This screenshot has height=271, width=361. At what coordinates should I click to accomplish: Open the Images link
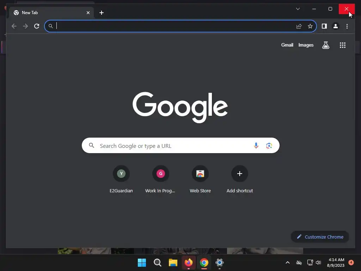click(x=306, y=45)
